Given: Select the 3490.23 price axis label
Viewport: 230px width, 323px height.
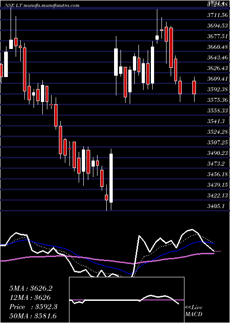Looking at the screenshot, I should [218, 153].
